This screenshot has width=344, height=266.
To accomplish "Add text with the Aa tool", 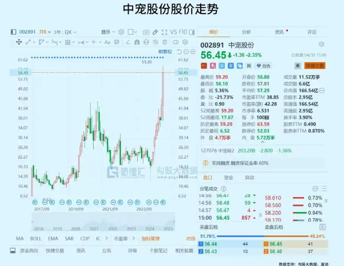I will (x=107, y=42).
